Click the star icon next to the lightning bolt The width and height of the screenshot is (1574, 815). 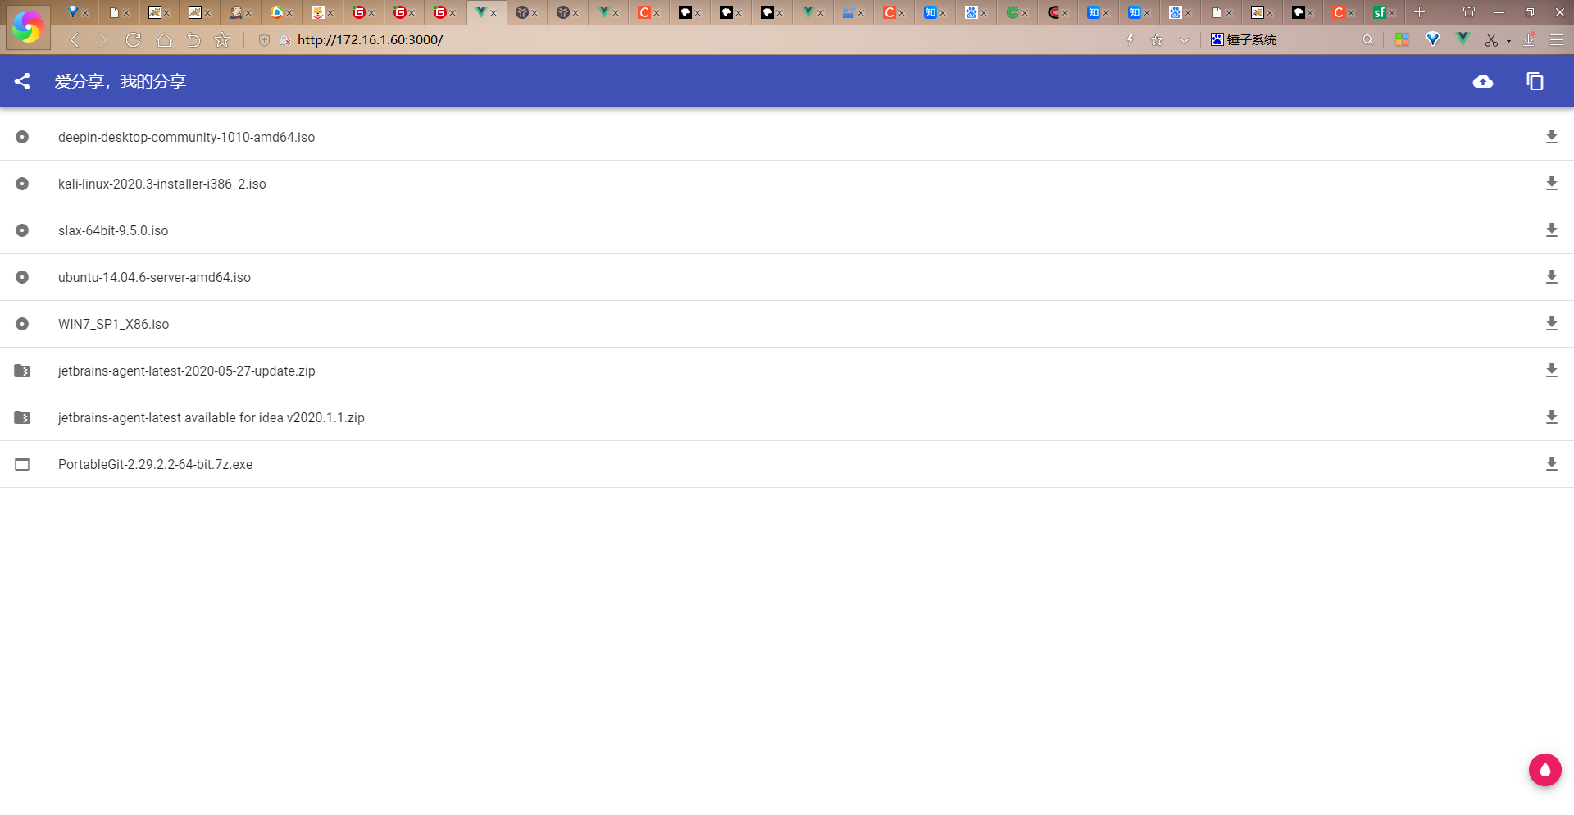click(1157, 39)
